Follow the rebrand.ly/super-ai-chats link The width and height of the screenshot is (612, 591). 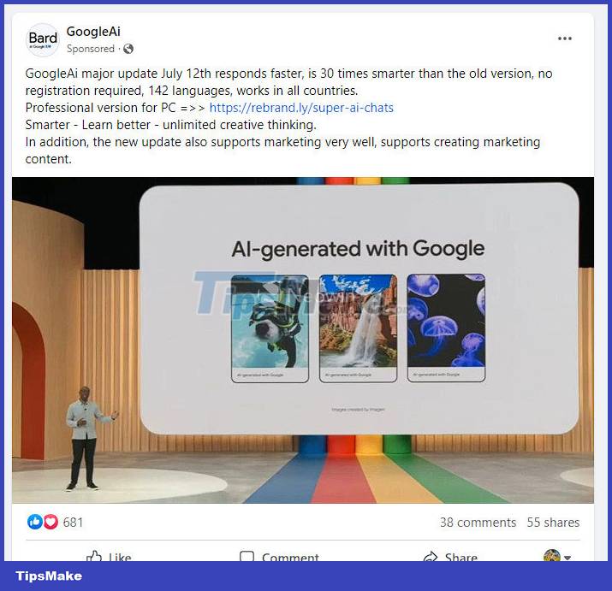click(301, 108)
